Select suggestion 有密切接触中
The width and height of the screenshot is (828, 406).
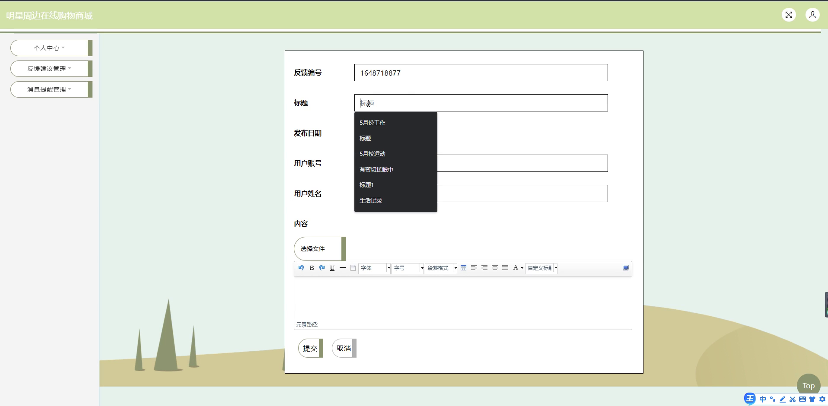(396, 169)
